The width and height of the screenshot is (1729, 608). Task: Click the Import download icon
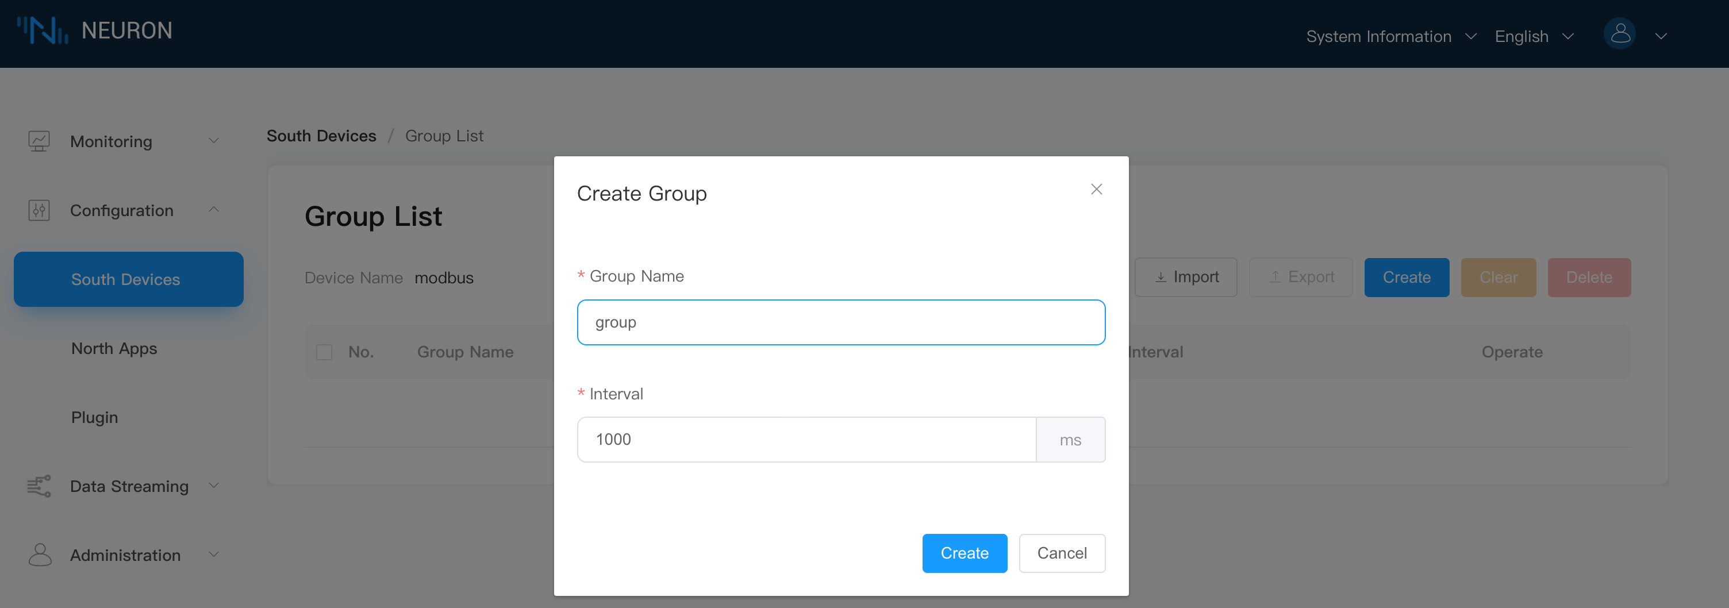point(1161,276)
